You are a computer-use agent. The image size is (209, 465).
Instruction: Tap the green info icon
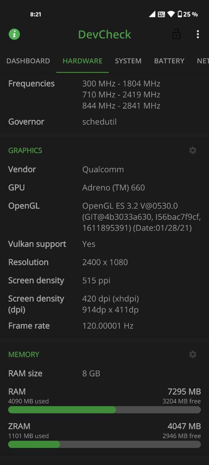click(14, 35)
